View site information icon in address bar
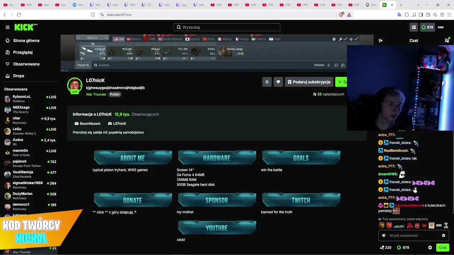Screen dimensions: 454x255 point(102,15)
